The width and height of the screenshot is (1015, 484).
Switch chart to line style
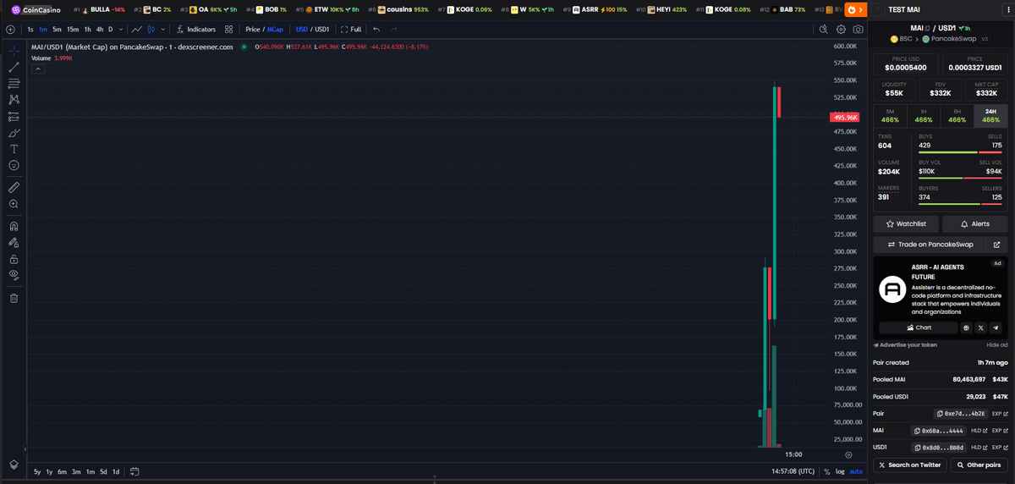[136, 29]
